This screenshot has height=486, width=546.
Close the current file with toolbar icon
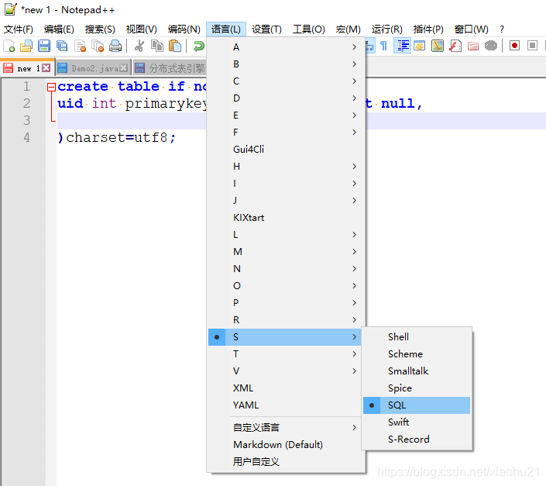(80, 46)
